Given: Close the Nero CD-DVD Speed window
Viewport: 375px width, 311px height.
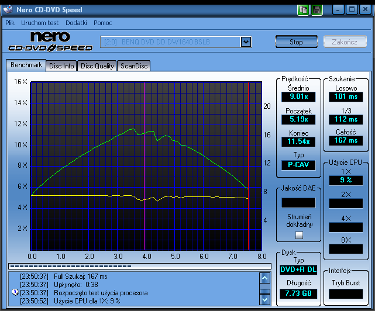Looking at the screenshot, I should coord(365,10).
